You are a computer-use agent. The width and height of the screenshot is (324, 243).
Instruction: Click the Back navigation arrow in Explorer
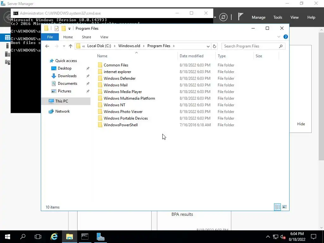(47, 46)
